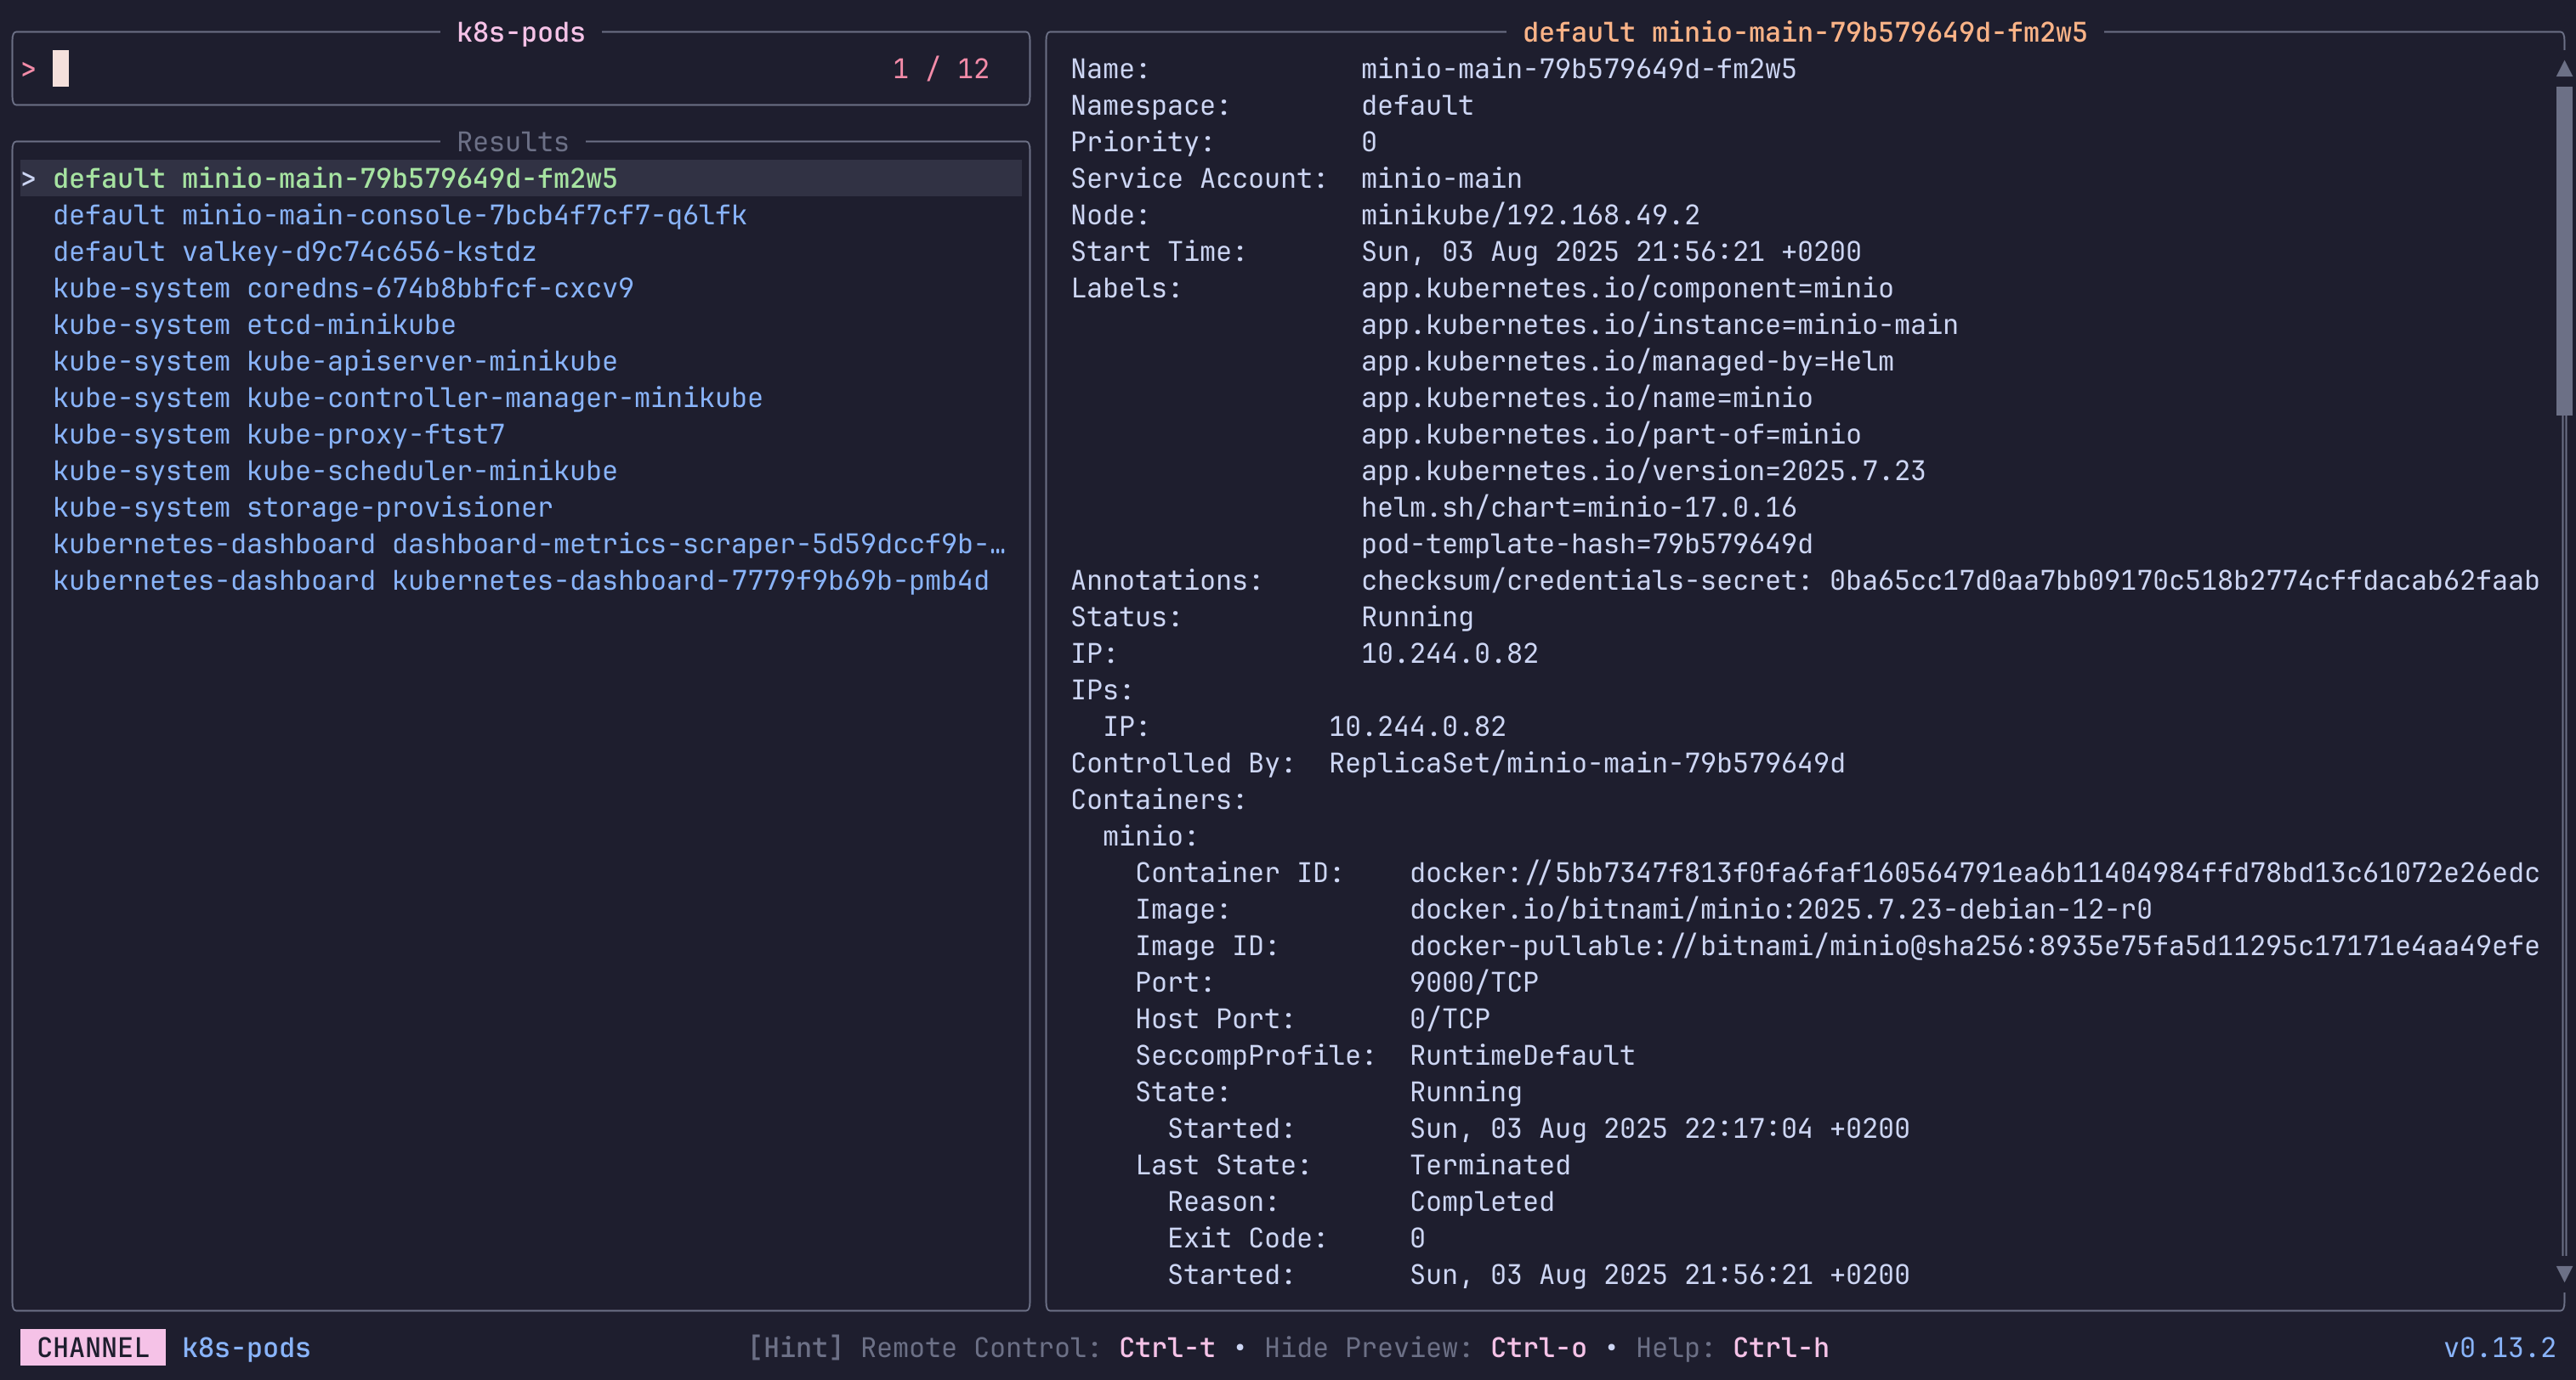Click the label helm.sh/chart=minio-17.0.16
The width and height of the screenshot is (2576, 1380).
1578,507
